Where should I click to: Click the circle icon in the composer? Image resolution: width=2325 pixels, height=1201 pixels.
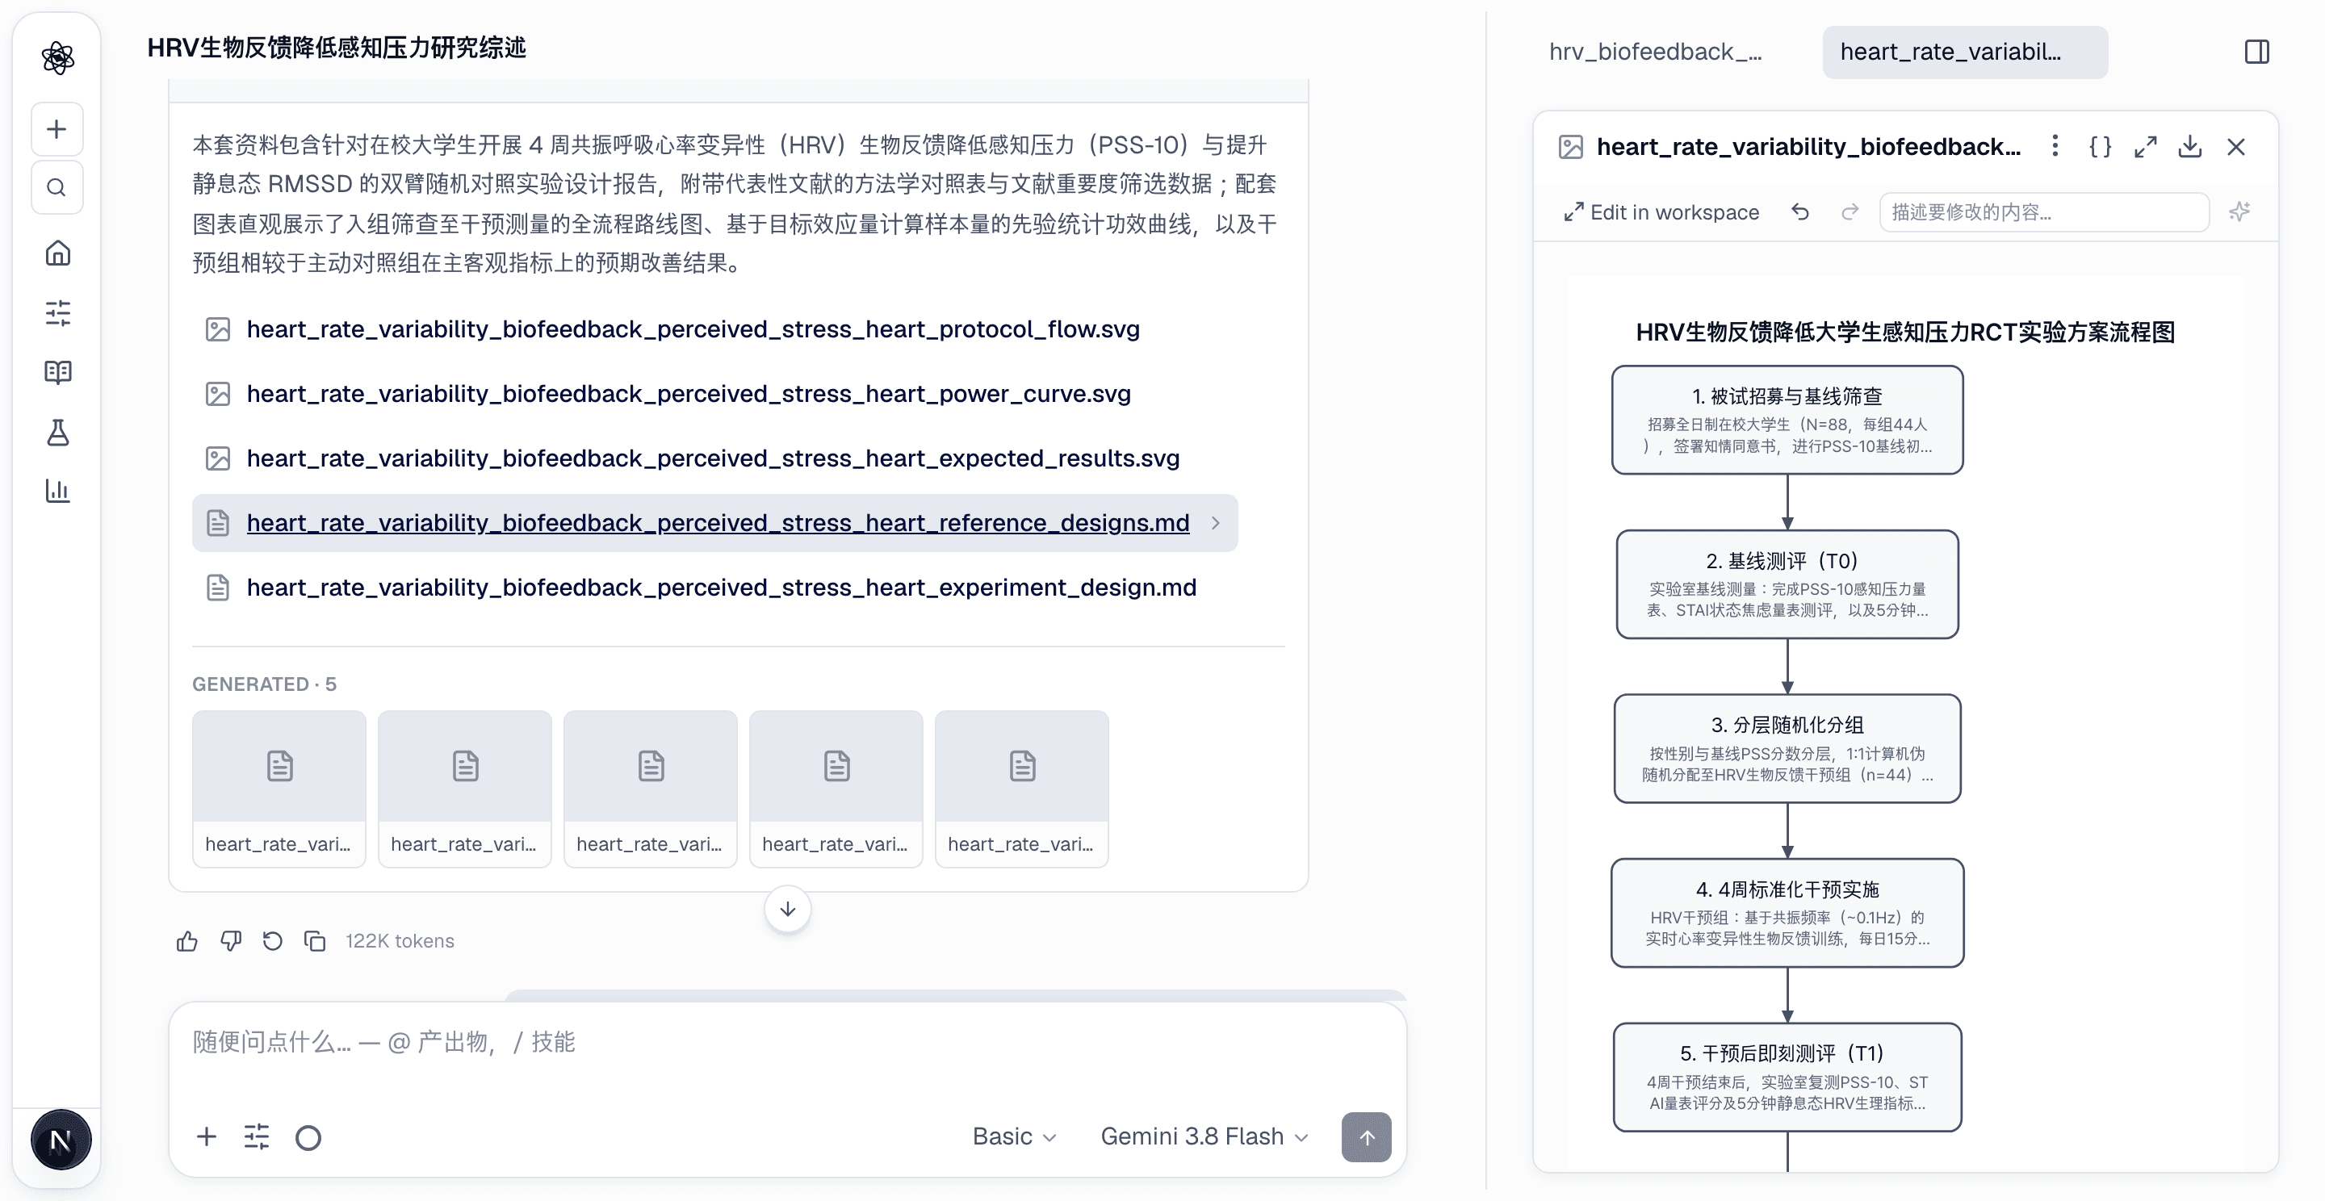coord(308,1137)
